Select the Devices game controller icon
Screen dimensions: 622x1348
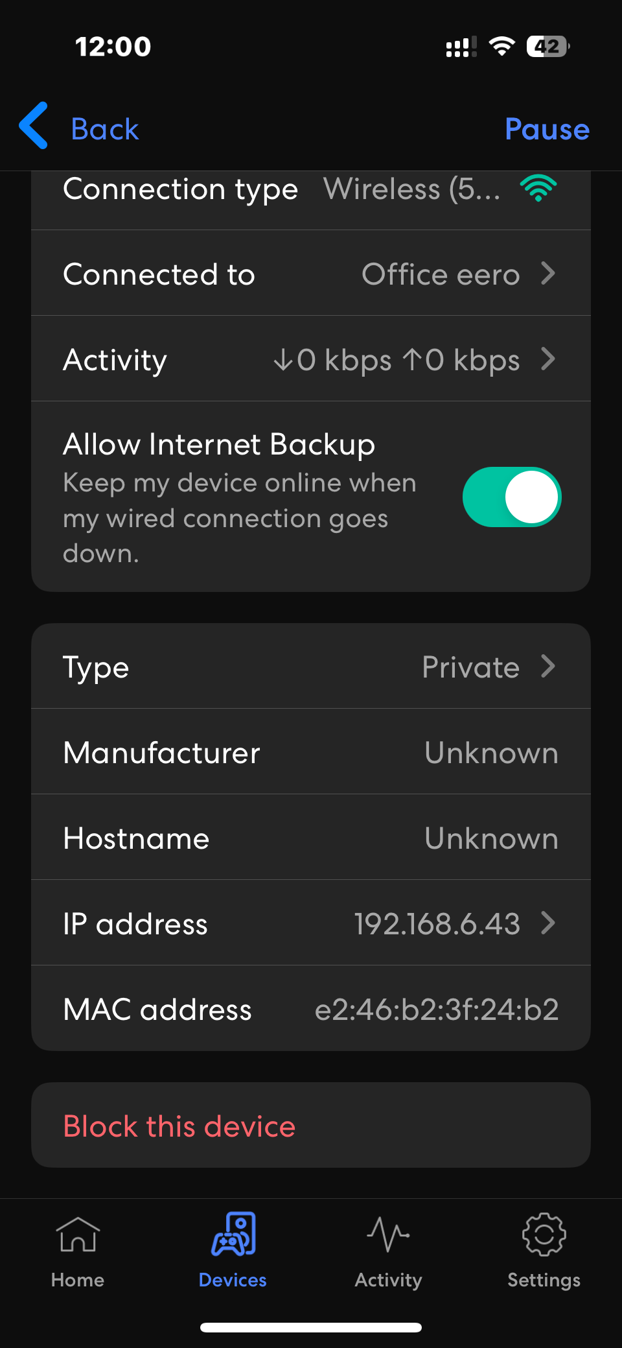(233, 1232)
